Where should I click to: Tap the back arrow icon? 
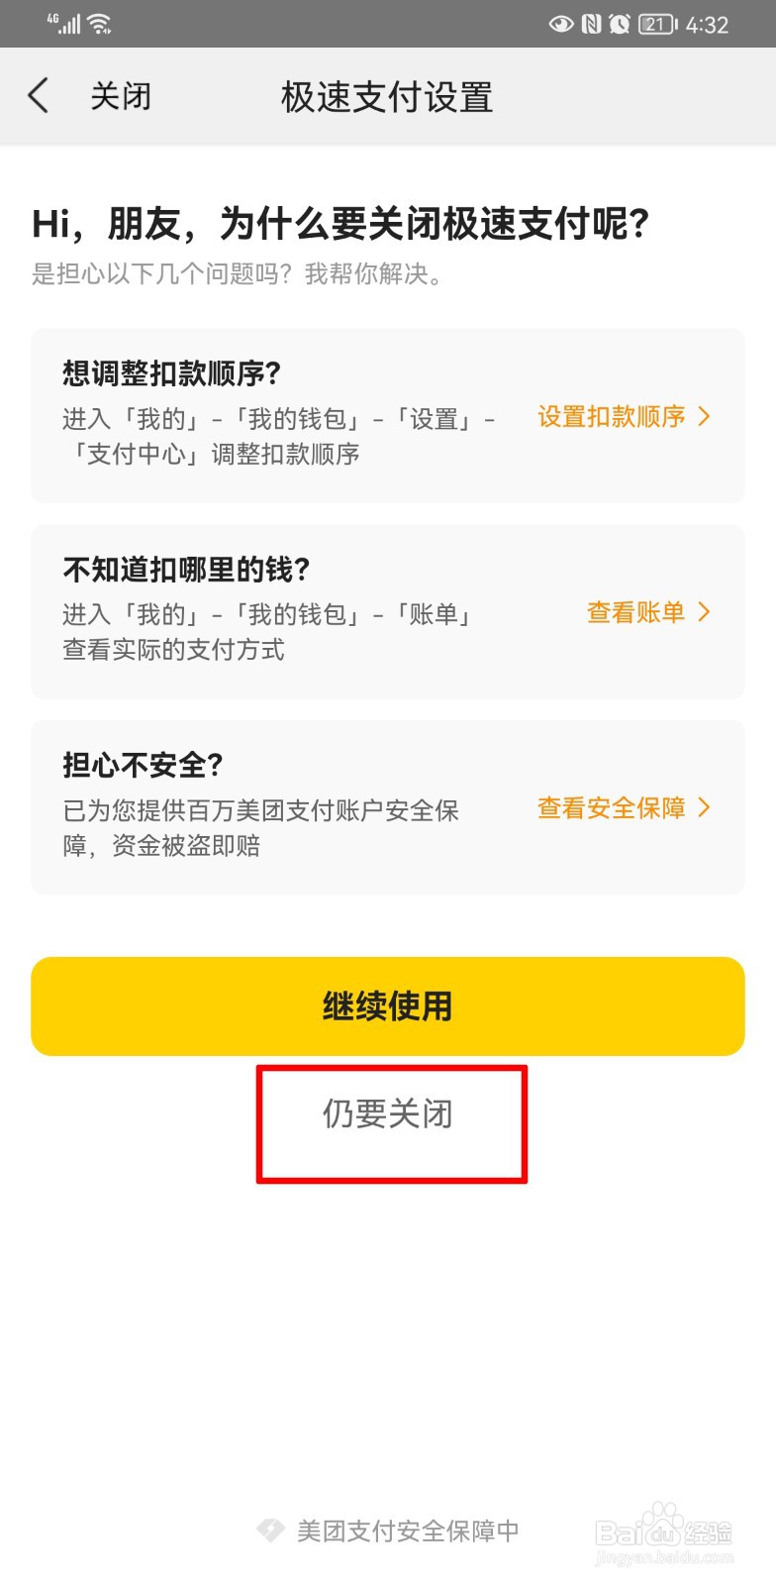pos(39,96)
